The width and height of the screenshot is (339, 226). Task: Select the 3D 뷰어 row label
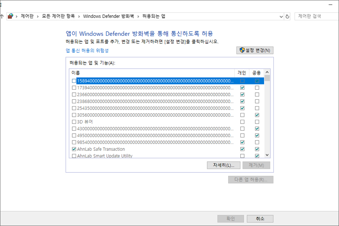(85, 122)
